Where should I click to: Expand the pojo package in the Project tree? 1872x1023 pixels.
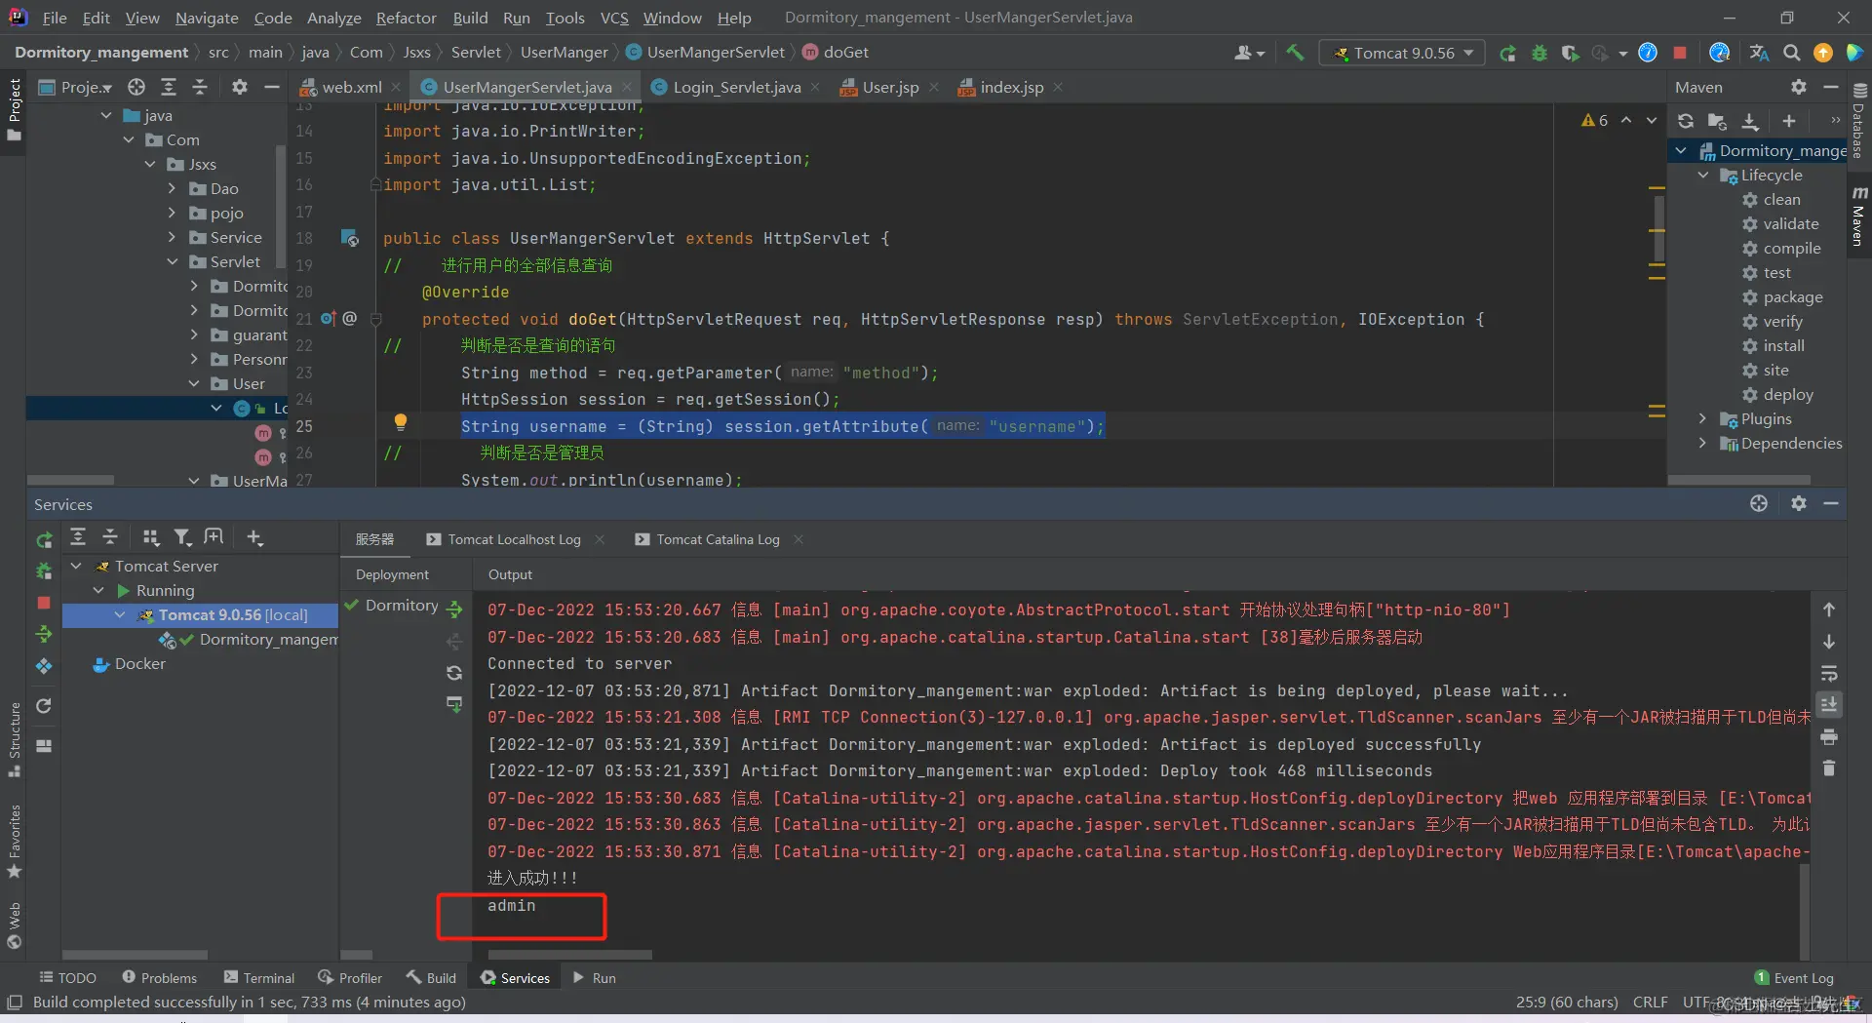pyautogui.click(x=172, y=213)
